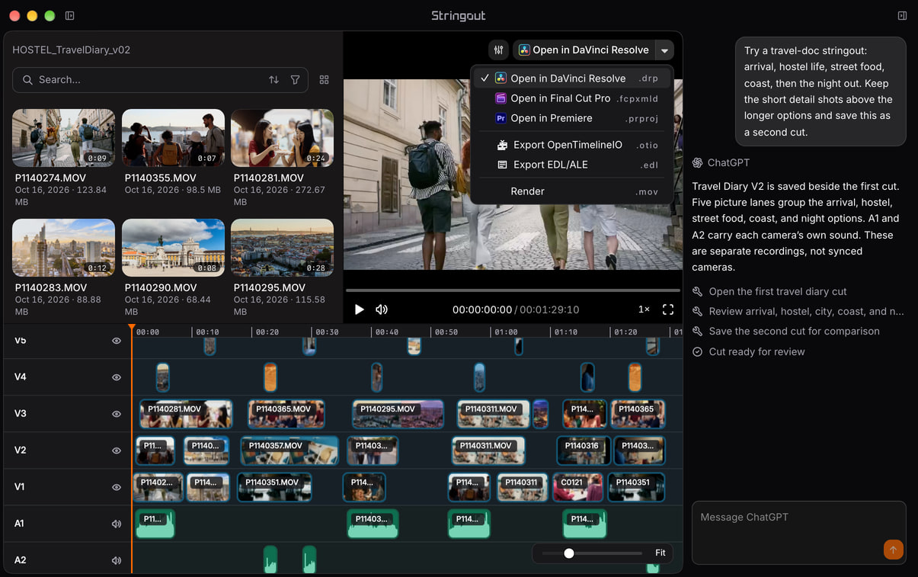Image resolution: width=918 pixels, height=577 pixels.
Task: Choose Open in Final Cut Pro
Action: (572, 98)
